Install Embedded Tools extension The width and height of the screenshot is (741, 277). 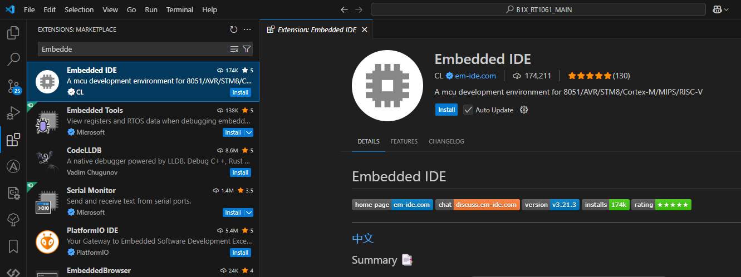(x=233, y=132)
